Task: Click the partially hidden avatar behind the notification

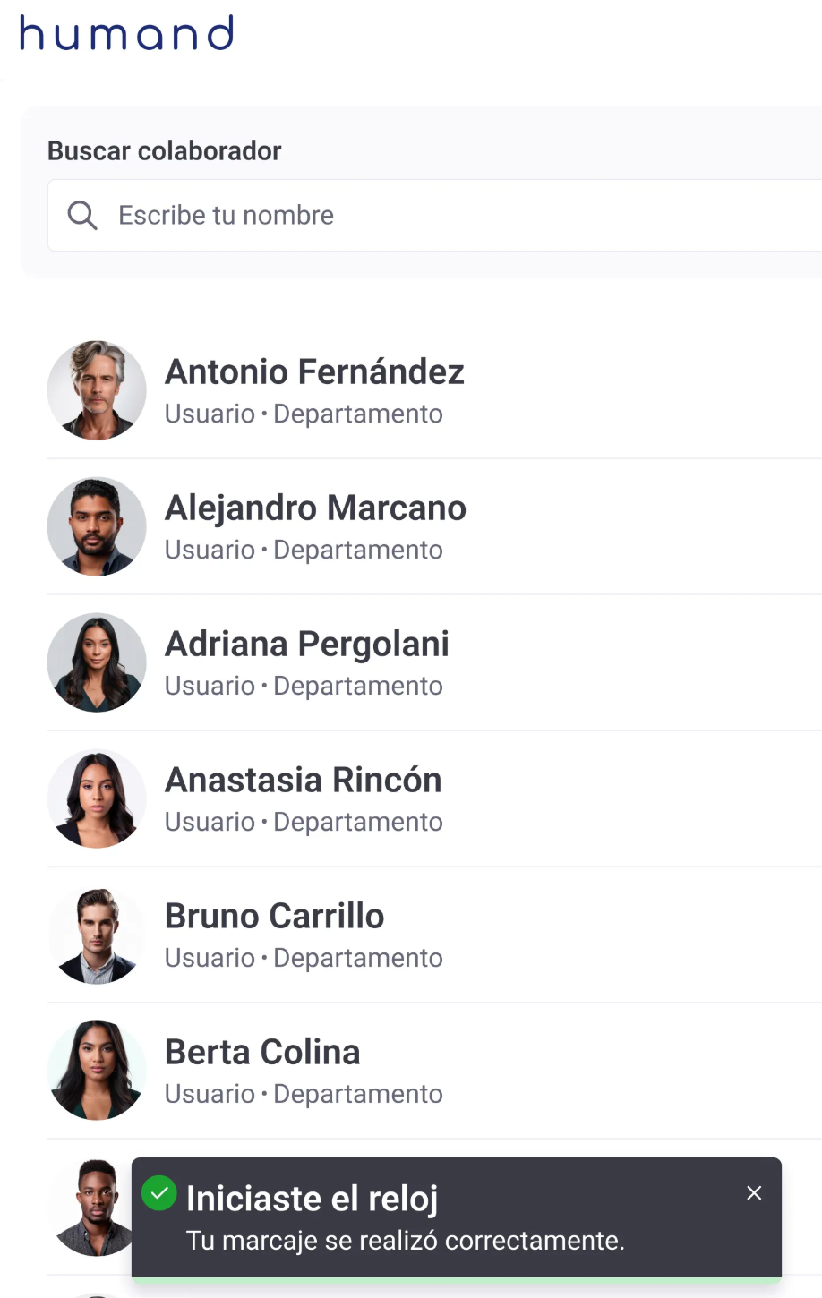Action: [x=93, y=1207]
